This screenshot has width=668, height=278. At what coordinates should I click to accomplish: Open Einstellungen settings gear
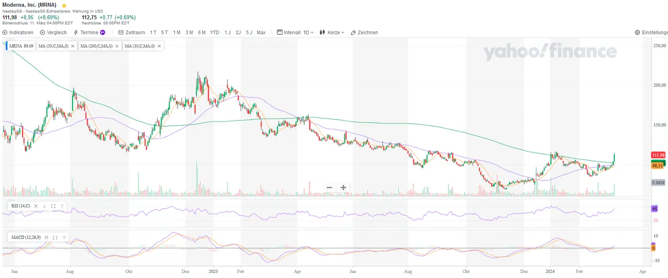coord(651,32)
